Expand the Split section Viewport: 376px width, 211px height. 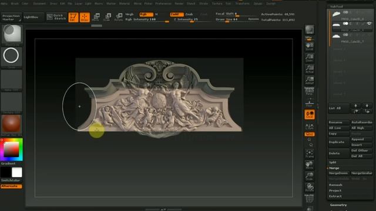[x=333, y=162]
